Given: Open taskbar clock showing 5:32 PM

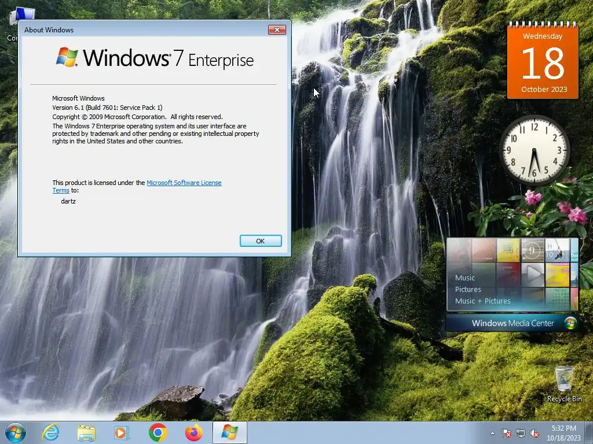Looking at the screenshot, I should pyautogui.click(x=563, y=428).
